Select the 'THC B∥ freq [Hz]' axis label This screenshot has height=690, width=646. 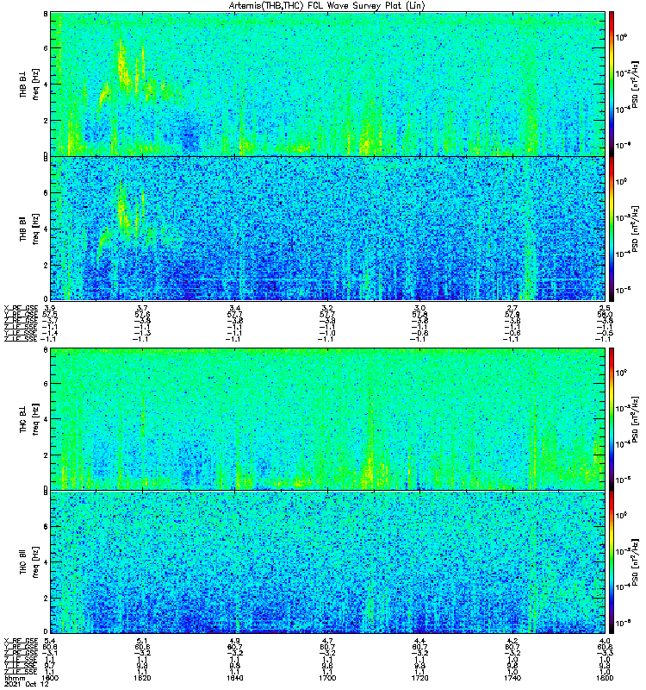click(29, 562)
